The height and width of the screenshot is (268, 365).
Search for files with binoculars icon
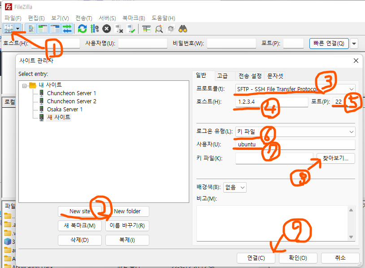click(183, 29)
